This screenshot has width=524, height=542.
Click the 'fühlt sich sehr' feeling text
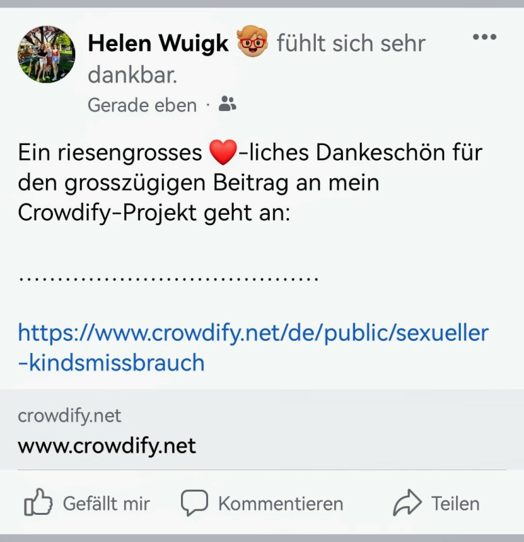tap(351, 43)
